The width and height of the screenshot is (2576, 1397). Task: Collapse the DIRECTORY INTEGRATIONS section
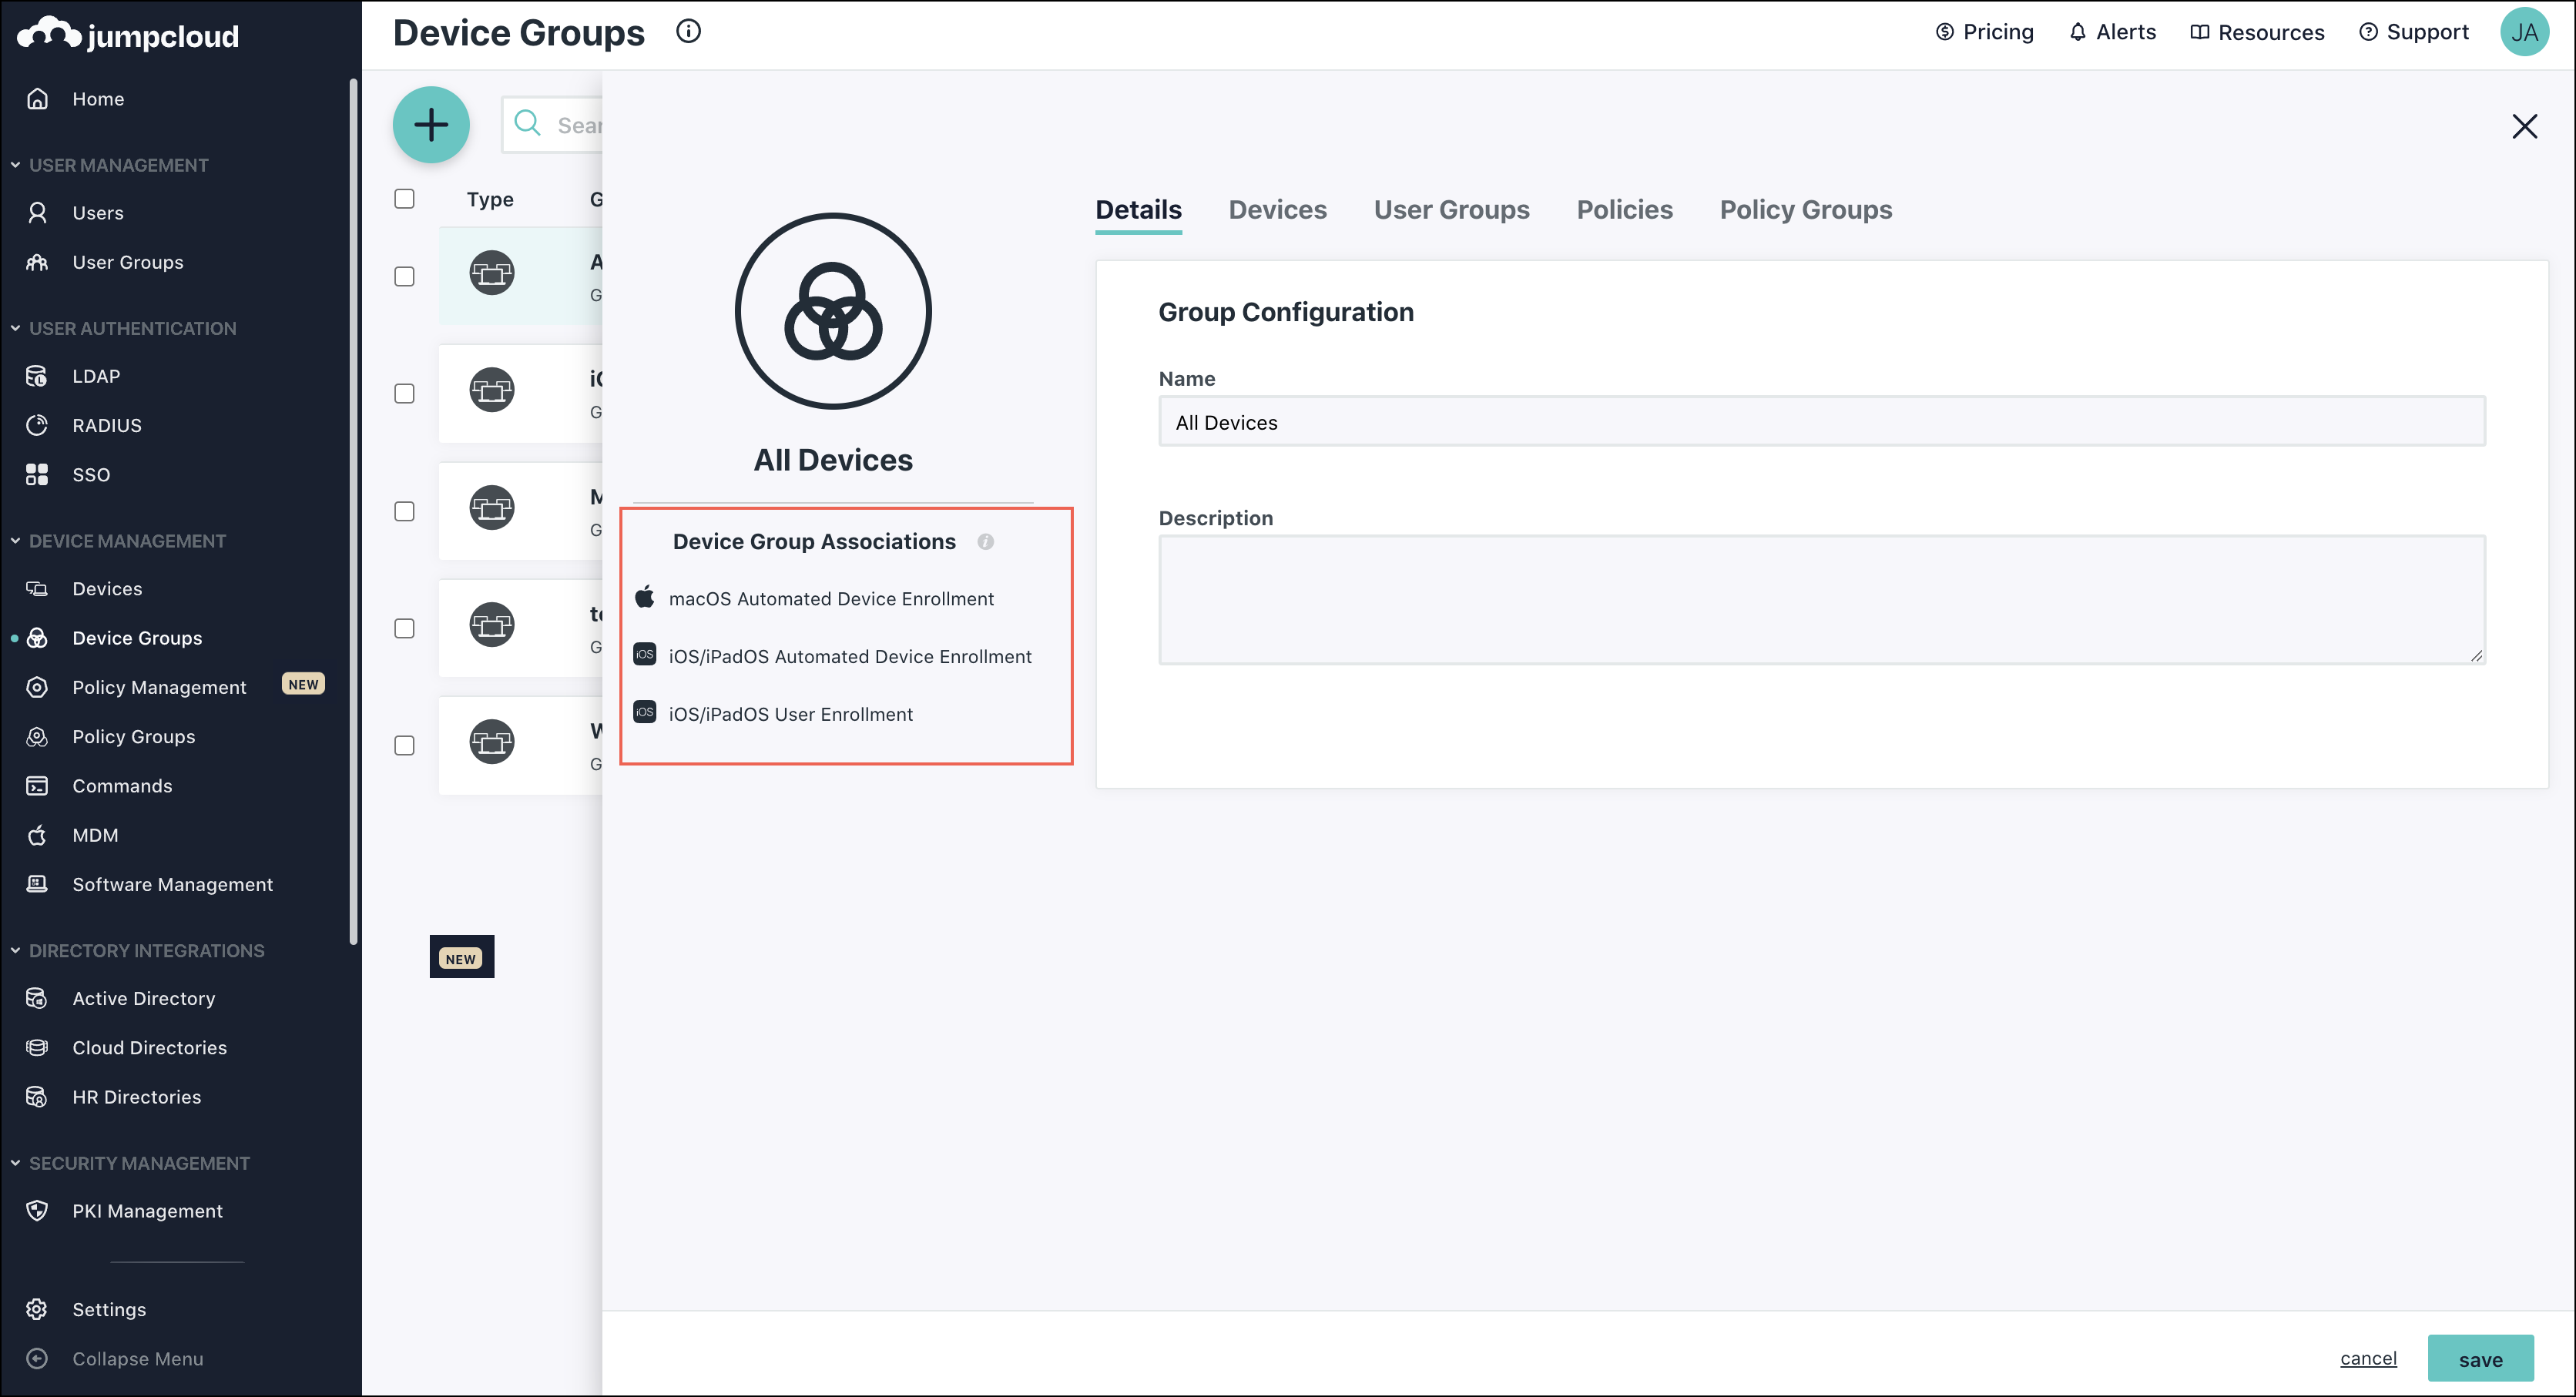tap(16, 951)
